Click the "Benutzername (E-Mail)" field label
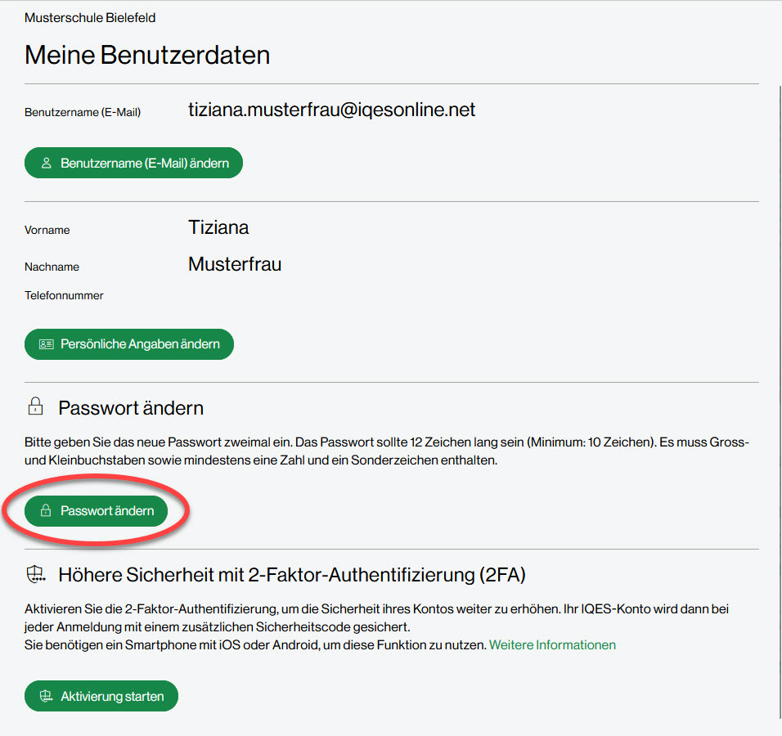Viewport: 782px width, 736px height. click(83, 112)
